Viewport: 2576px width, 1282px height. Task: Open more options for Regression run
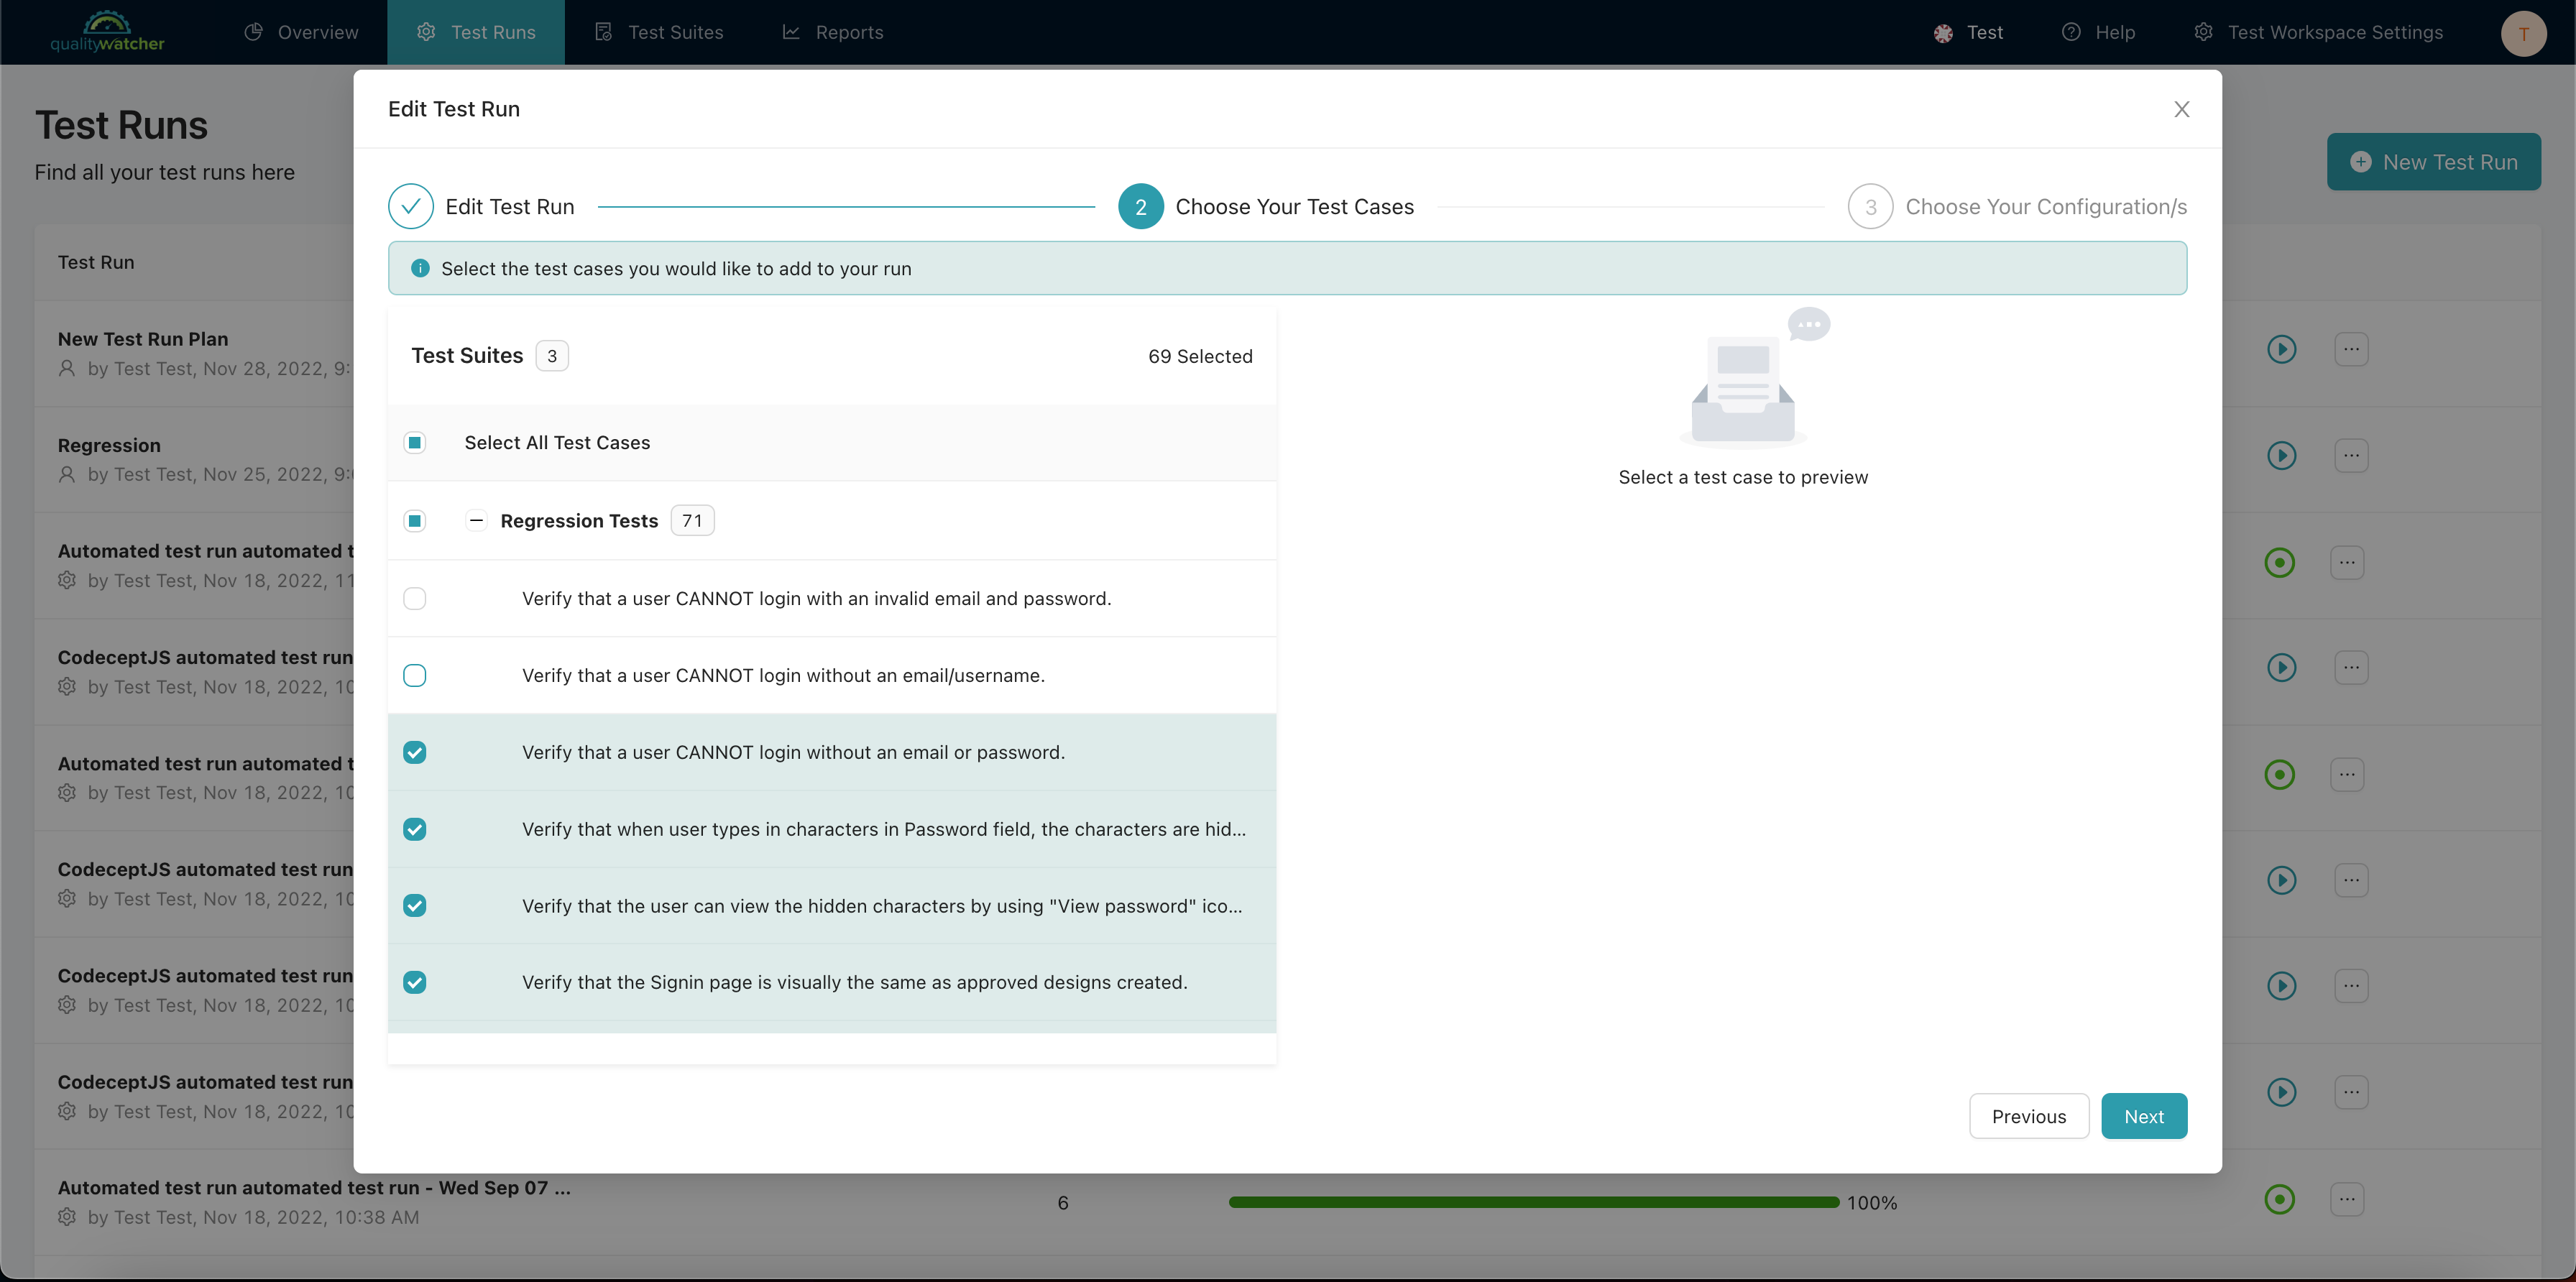click(x=2351, y=455)
